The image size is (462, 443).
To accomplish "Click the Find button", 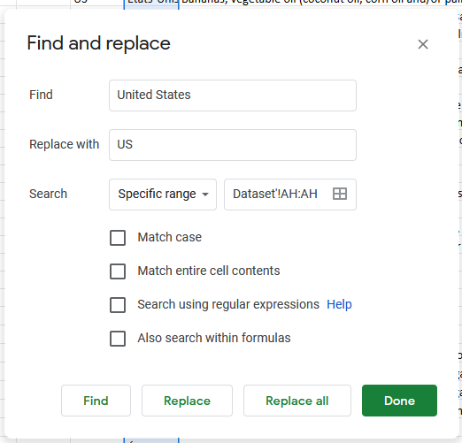I will 96,401.
